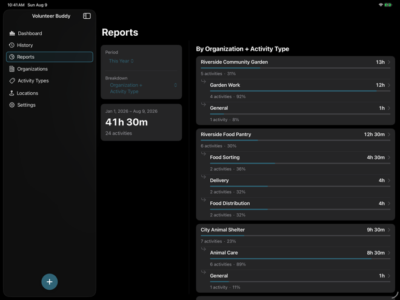The width and height of the screenshot is (400, 300).
Task: Click 7 activities · 23% text
Action: [x=218, y=241]
